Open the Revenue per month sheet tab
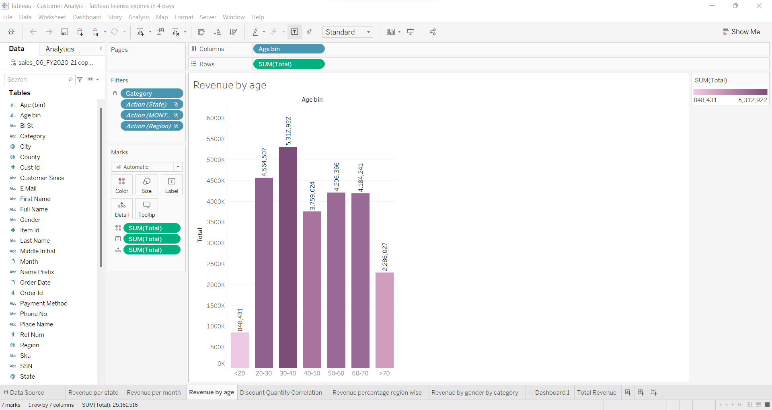 tap(154, 393)
